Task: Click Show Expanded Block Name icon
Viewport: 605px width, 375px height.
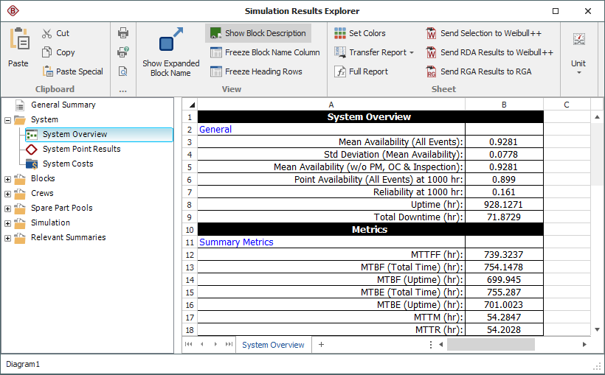Action: click(x=170, y=41)
